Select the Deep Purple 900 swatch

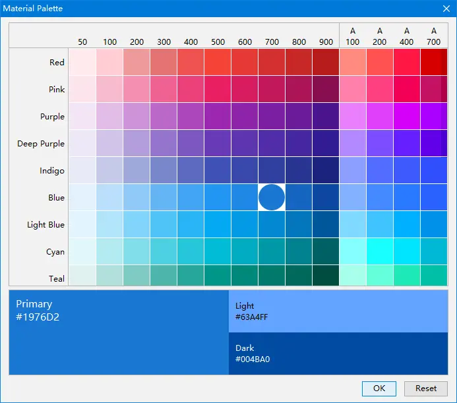[x=326, y=143]
